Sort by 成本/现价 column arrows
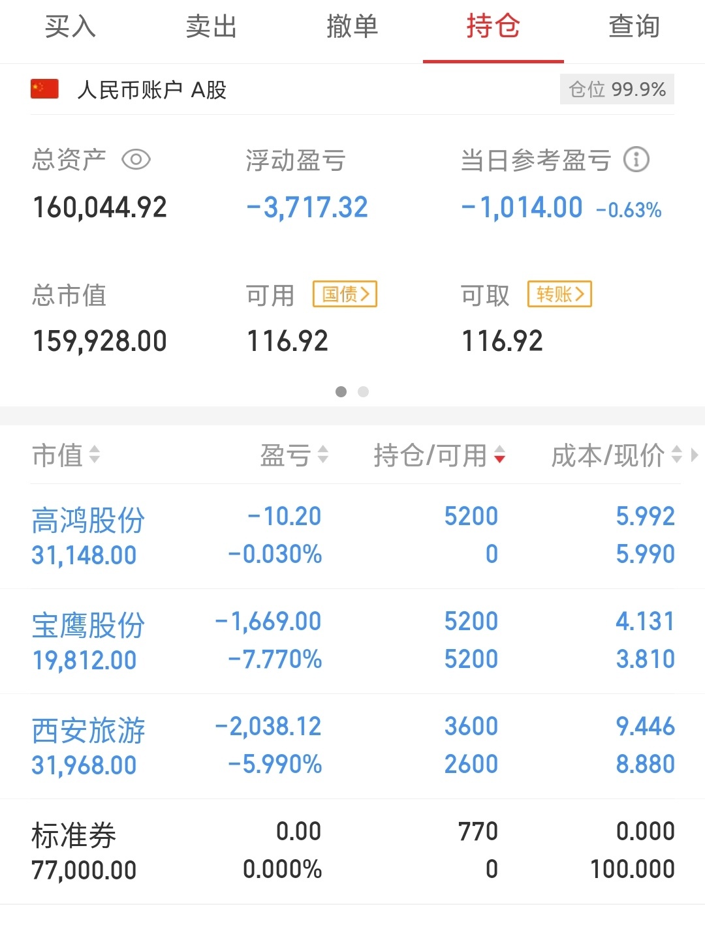The height and width of the screenshot is (925, 705). tap(676, 455)
